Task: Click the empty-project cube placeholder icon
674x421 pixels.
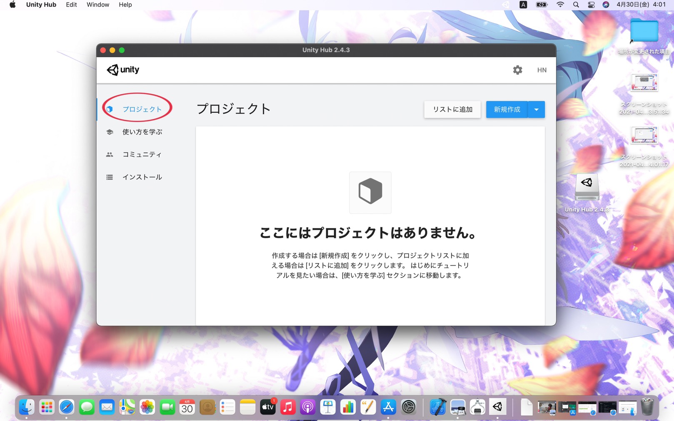Action: 370,192
